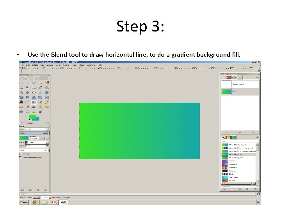This screenshot has height=210, width=281.
Task: Select the Measure tool
Action: pyautogui.click(x=21, y=93)
